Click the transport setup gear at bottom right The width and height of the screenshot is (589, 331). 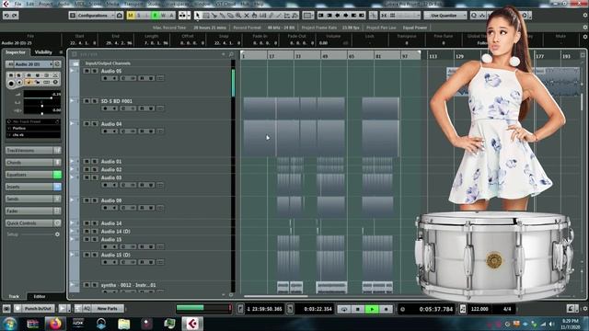click(x=585, y=309)
